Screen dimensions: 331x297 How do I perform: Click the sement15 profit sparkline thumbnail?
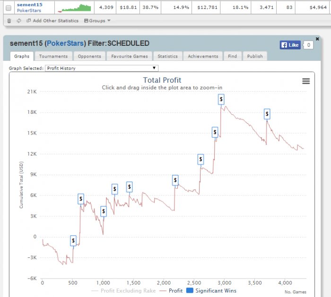pyautogui.click(x=74, y=8)
